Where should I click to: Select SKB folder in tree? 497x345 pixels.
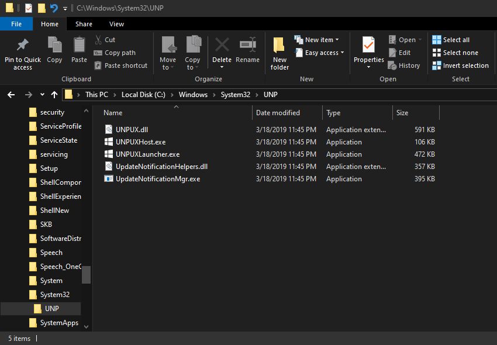point(46,224)
